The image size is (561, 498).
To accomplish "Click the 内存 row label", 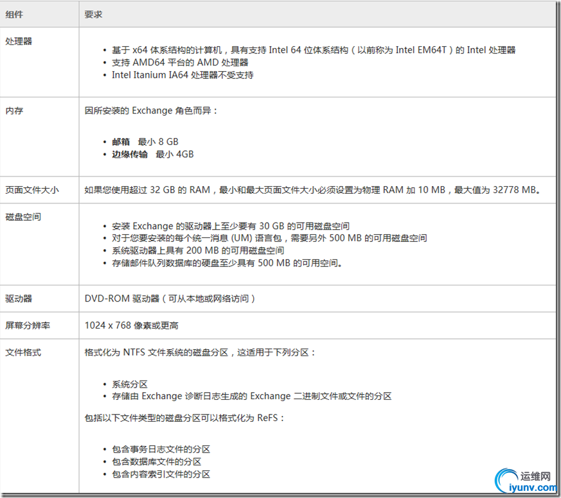I will click(14, 111).
